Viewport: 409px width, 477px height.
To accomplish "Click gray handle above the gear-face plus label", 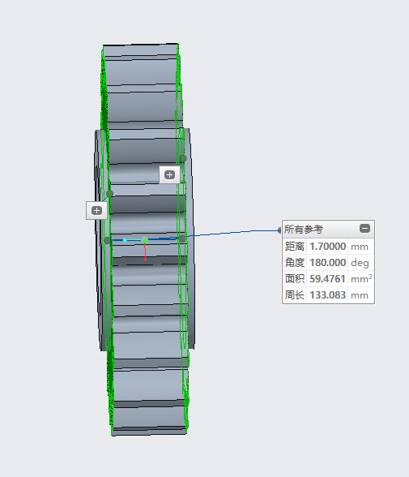I will (x=182, y=158).
